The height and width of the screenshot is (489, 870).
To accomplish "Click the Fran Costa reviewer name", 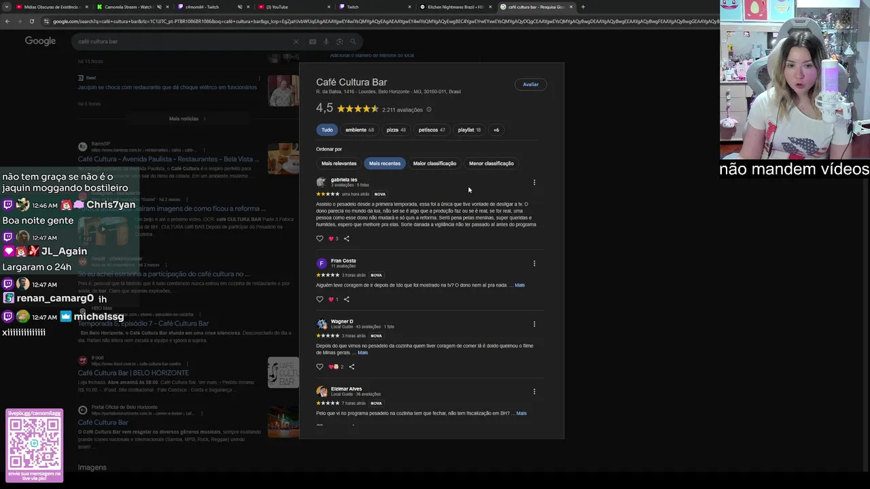I will pyautogui.click(x=343, y=261).
